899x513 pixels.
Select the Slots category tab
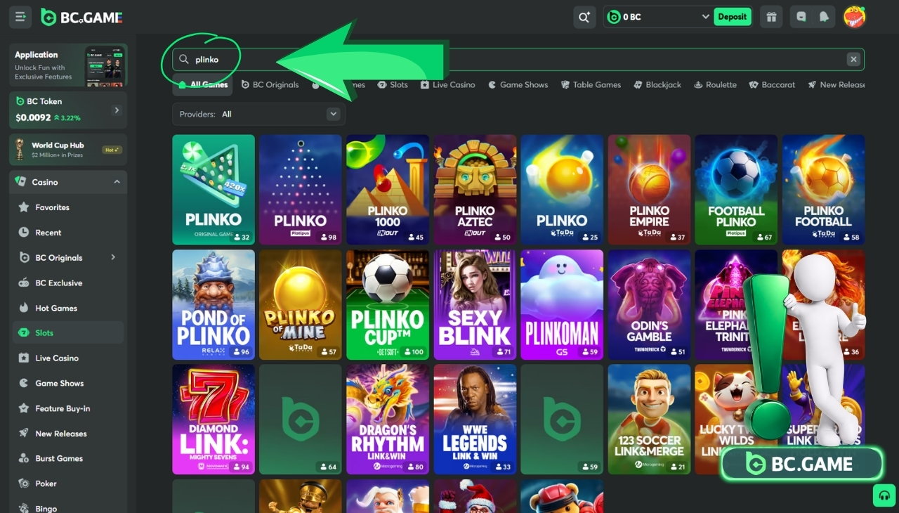(393, 85)
